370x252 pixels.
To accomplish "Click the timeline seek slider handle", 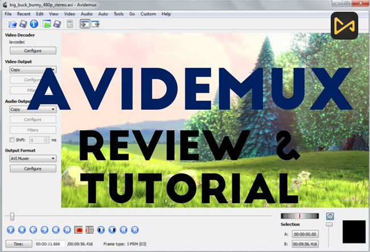I will tap(12, 216).
